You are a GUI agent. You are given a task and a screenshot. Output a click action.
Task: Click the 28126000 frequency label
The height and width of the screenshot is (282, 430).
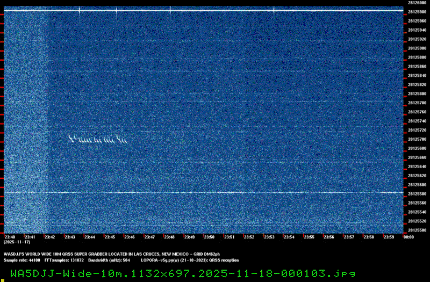pyautogui.click(x=417, y=3)
